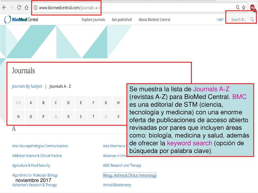Click the search magnifier icon in site header

coord(252,19)
